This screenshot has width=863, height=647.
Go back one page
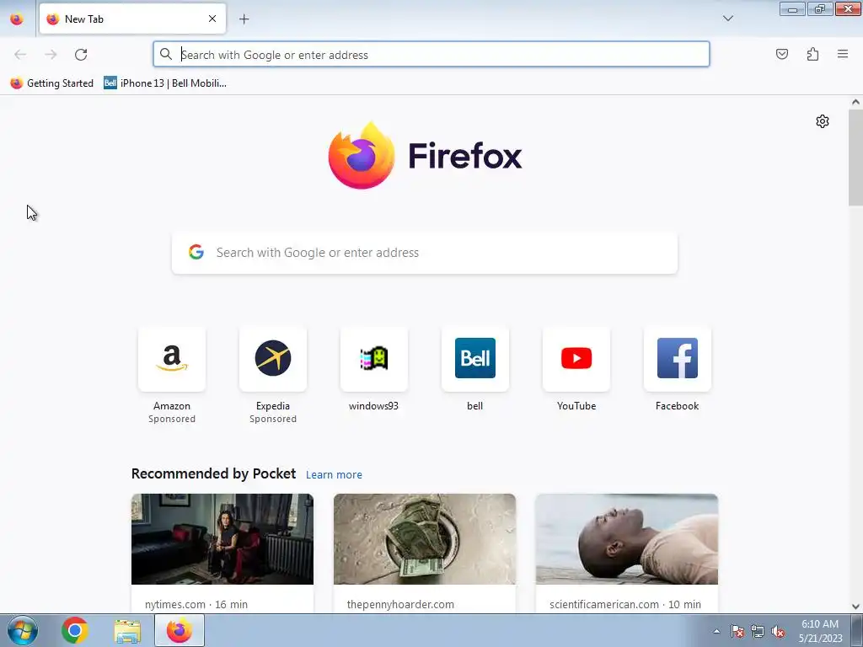(20, 55)
